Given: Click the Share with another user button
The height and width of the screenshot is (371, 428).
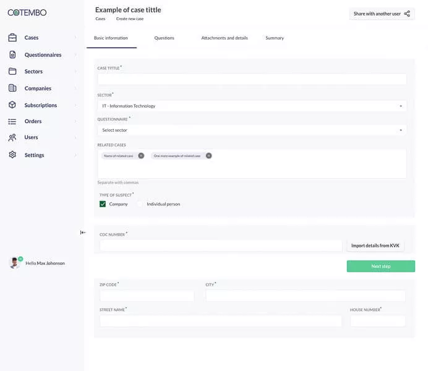Looking at the screenshot, I should tap(382, 14).
